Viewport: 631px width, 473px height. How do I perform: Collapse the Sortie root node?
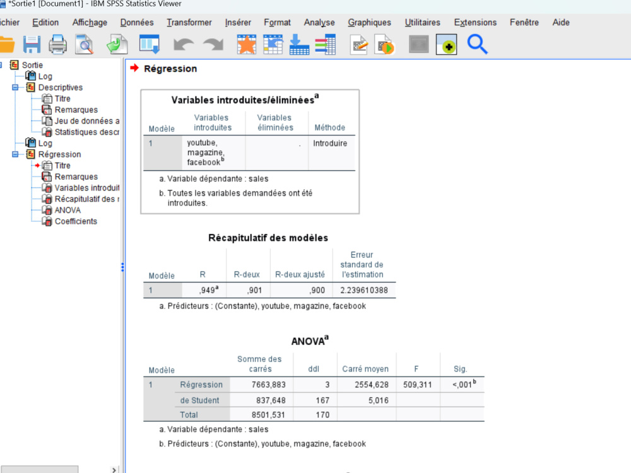(1, 65)
